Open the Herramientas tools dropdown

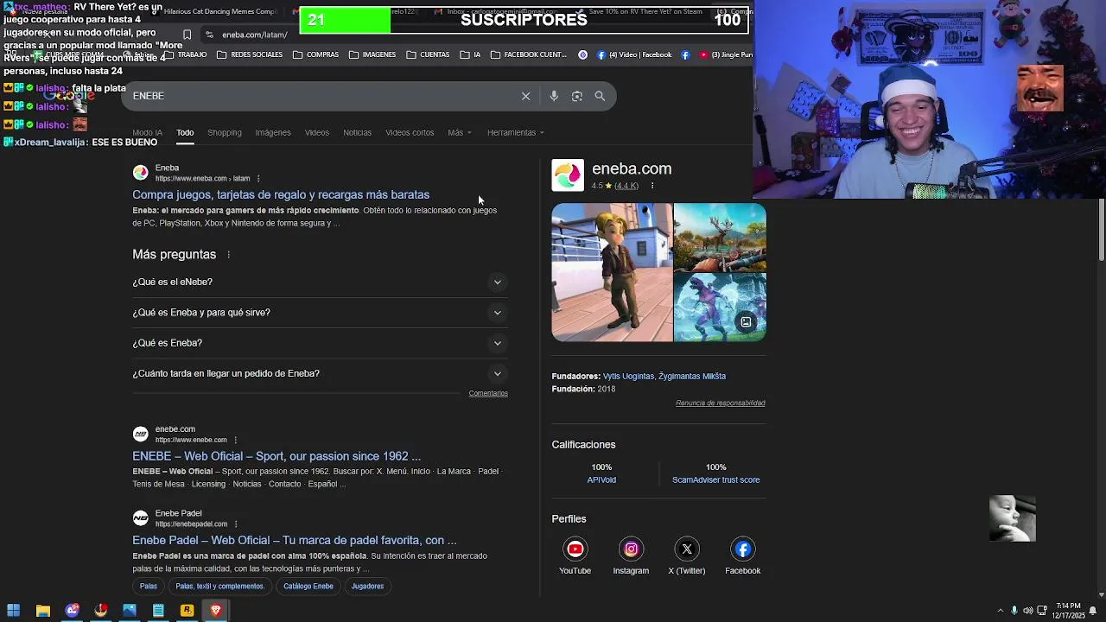point(516,132)
